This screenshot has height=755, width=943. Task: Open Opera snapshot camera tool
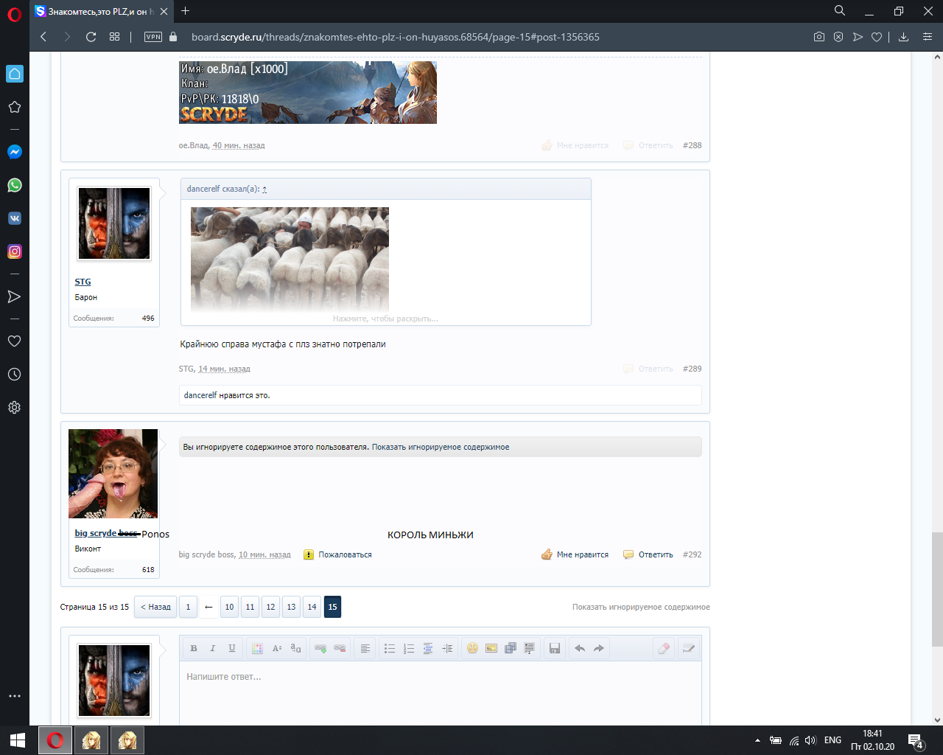[818, 35]
